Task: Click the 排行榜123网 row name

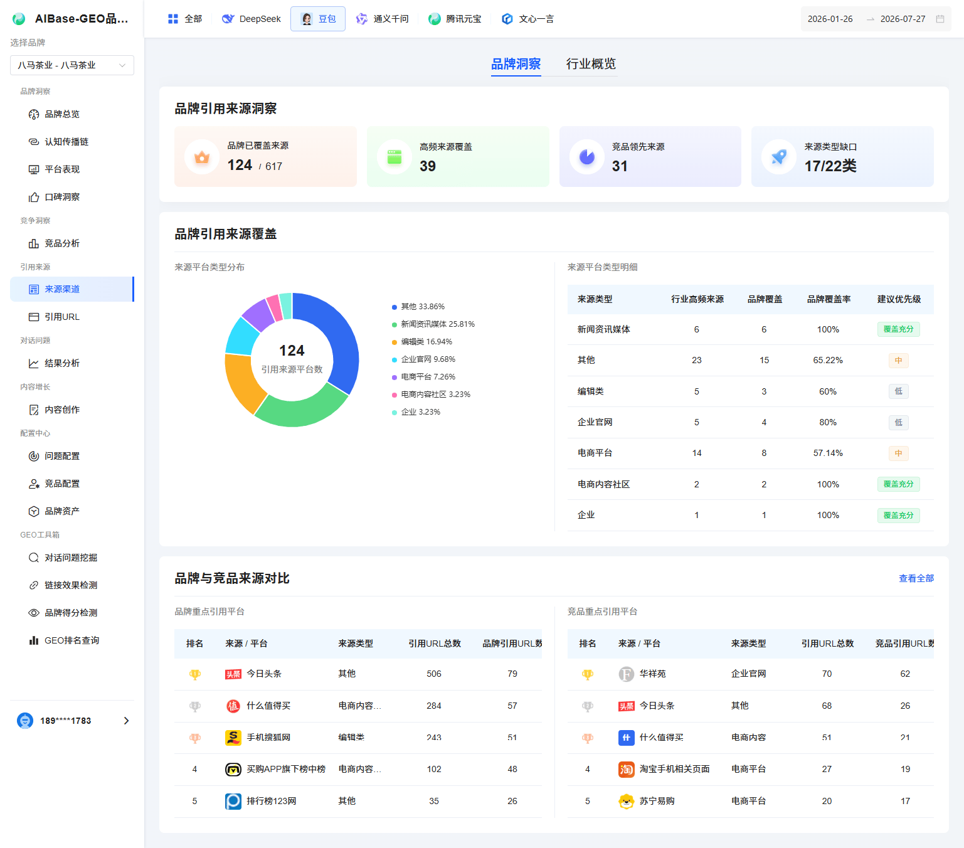Action: tap(271, 801)
